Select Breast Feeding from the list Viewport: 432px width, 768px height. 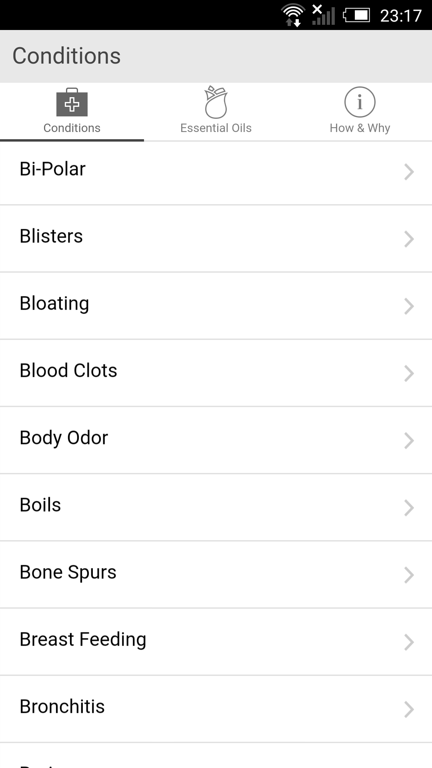tap(83, 640)
